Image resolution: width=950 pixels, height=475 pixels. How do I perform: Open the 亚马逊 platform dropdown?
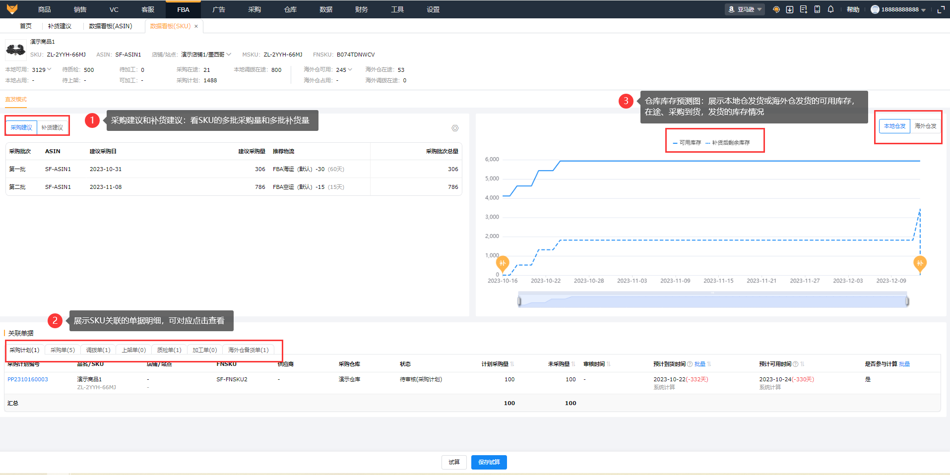(745, 9)
